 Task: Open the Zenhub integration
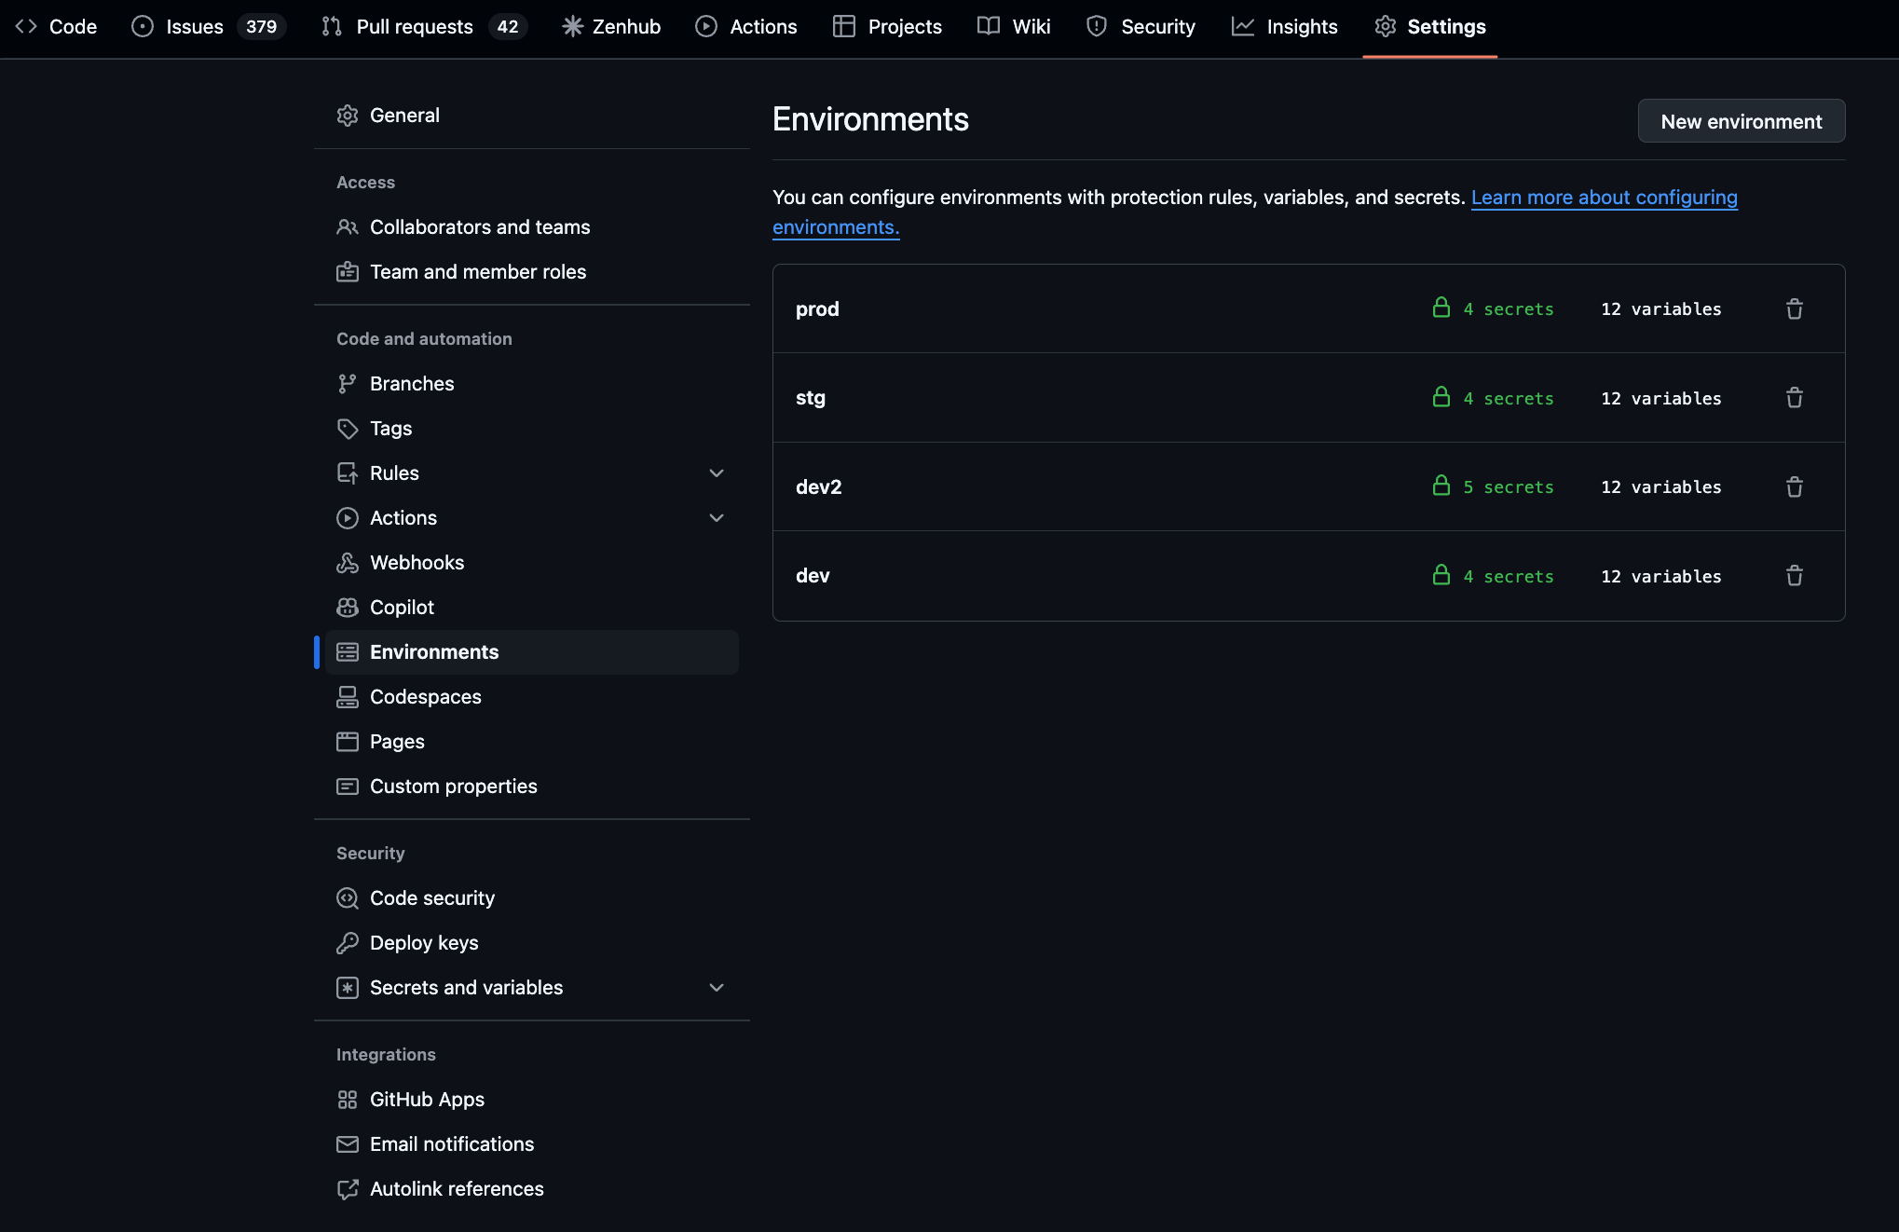(x=610, y=26)
